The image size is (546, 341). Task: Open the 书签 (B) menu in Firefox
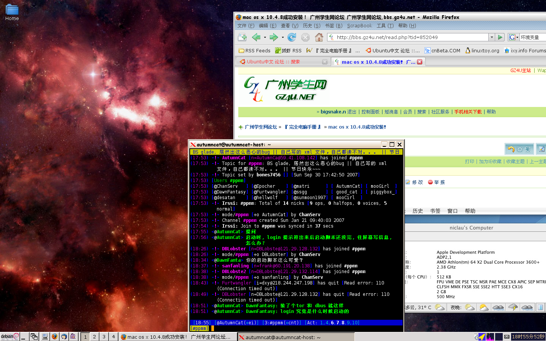coord(334,26)
